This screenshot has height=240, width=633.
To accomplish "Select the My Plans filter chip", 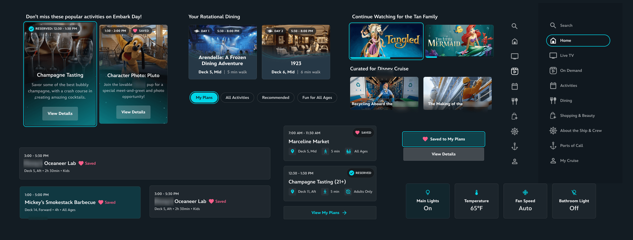I will (204, 98).
